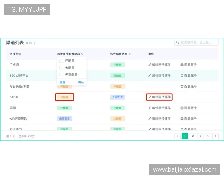Click the 陌陌 channel name

click(x=13, y=108)
